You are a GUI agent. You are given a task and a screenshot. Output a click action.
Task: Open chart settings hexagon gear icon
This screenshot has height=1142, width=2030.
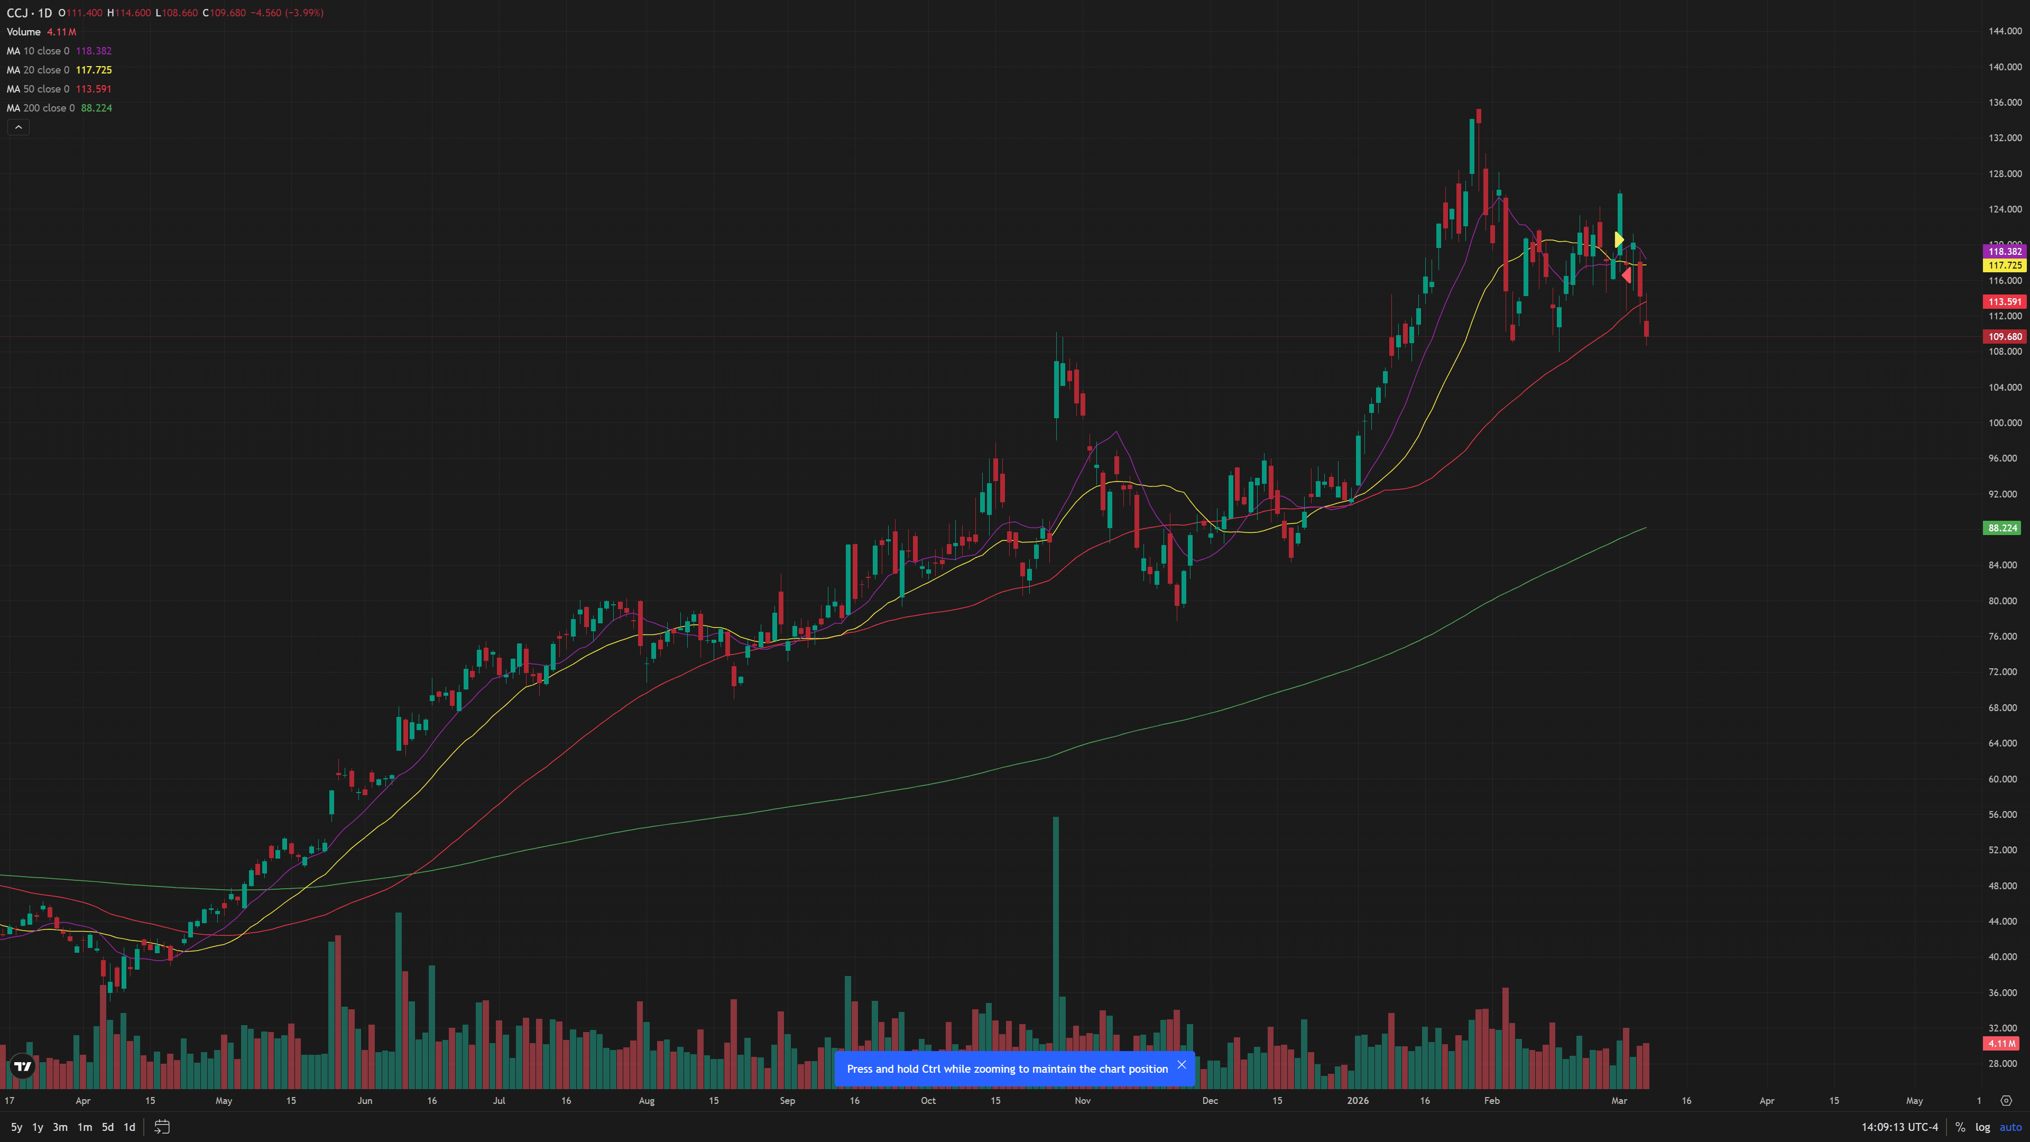(x=2006, y=1100)
